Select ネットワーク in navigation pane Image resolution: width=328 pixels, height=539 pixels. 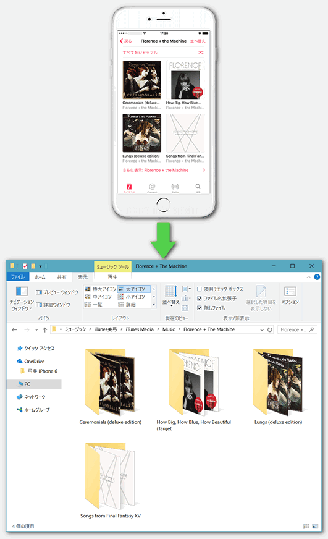click(x=31, y=397)
